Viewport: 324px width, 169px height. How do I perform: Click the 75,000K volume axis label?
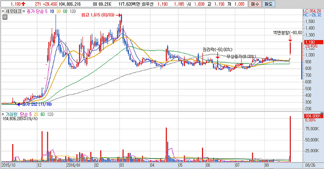(x=312, y=129)
